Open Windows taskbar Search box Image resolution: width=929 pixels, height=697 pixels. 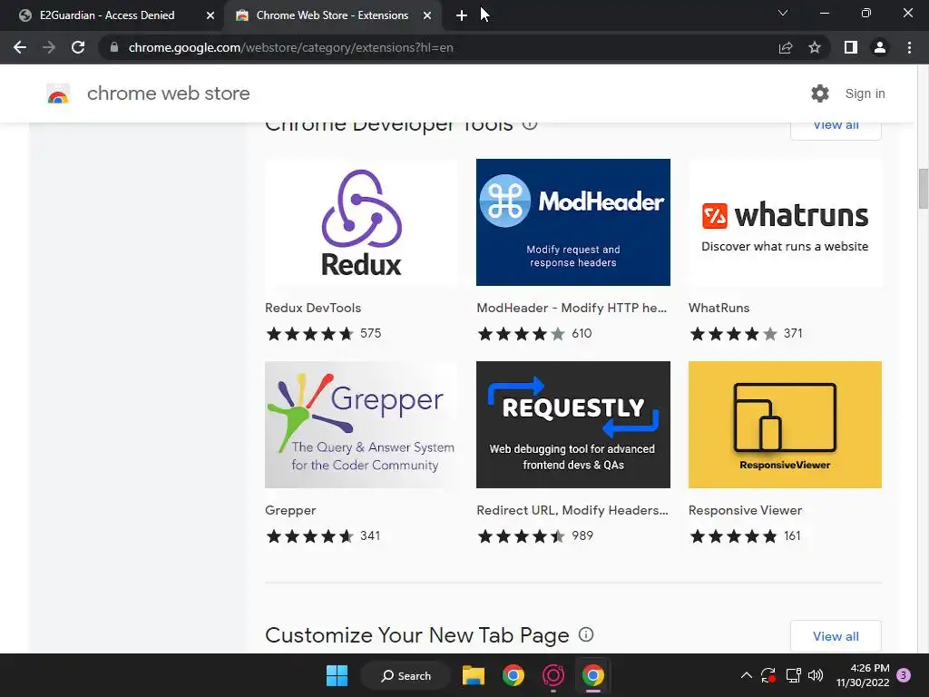click(406, 675)
